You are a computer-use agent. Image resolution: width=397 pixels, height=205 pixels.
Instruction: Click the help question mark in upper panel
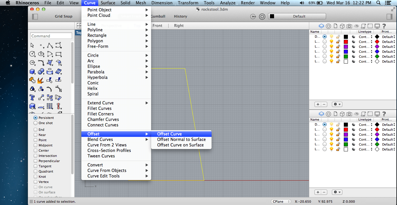384,26
